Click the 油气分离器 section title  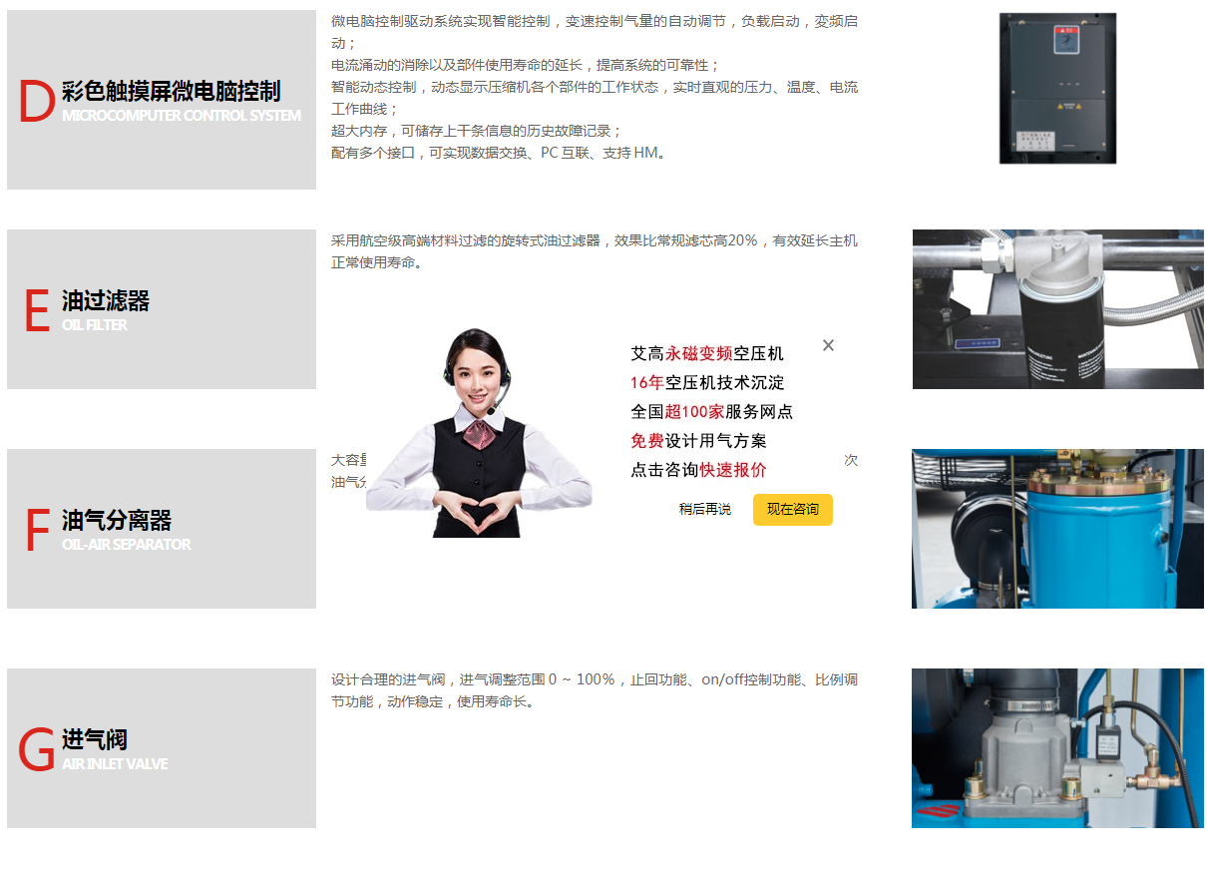click(x=117, y=520)
